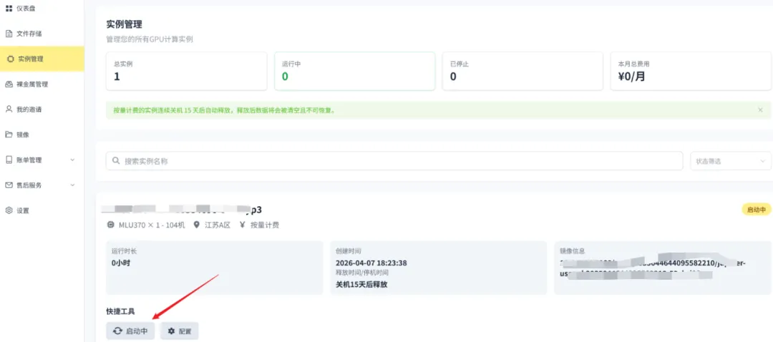The width and height of the screenshot is (773, 342).
Task: Click the refresh icon in 启动中 button
Action: pos(117,331)
